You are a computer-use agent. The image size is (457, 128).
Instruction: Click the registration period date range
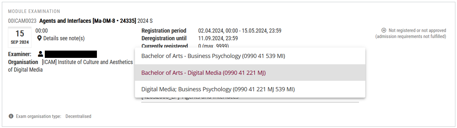pos(240,31)
